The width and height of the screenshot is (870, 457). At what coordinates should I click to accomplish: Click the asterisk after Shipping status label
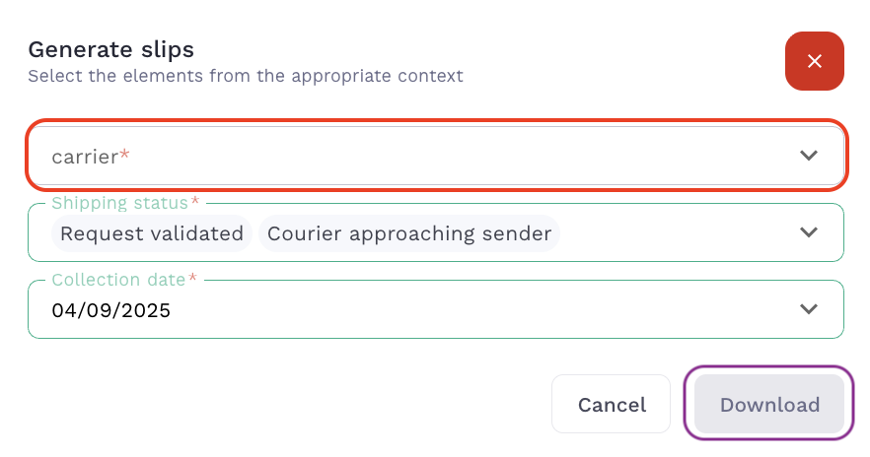click(194, 202)
